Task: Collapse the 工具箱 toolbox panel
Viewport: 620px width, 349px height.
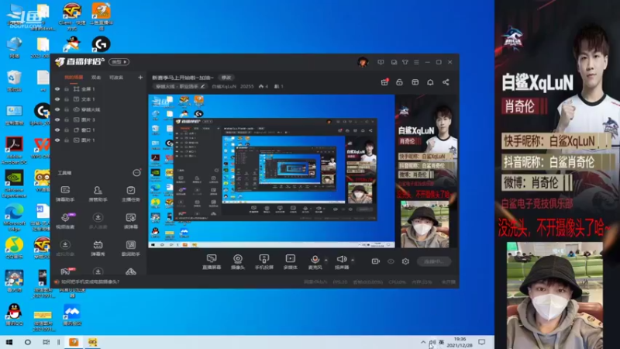Action: click(x=136, y=173)
